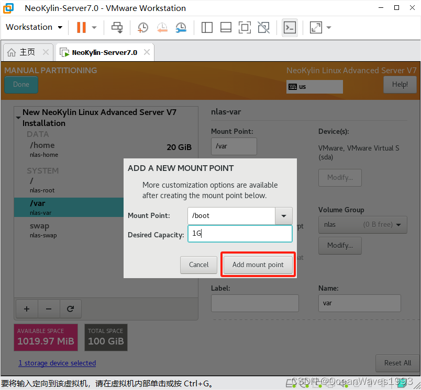This screenshot has width=421, height=390.
Task: Click the Desired Capacity field
Action: [240, 234]
